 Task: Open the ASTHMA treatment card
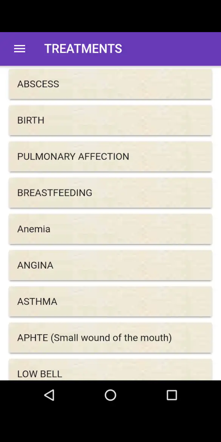[110, 301]
